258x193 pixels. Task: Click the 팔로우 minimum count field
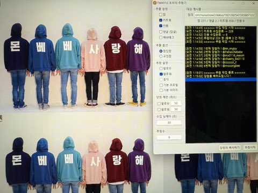(x=176, y=103)
